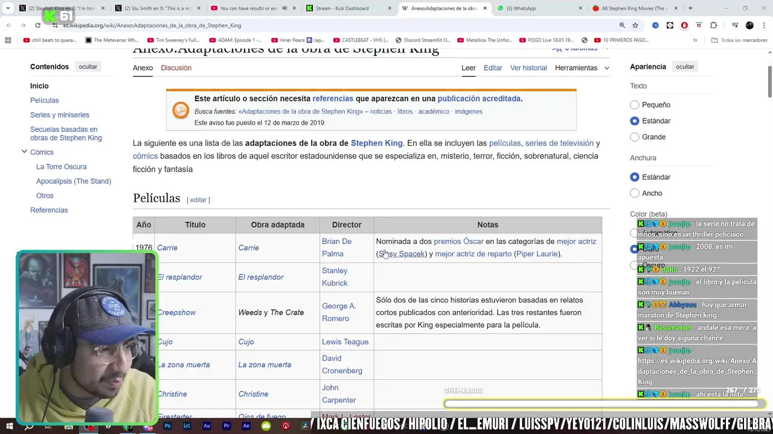The image size is (773, 434).
Task: Jump to Películas in contents
Action: [x=45, y=101]
